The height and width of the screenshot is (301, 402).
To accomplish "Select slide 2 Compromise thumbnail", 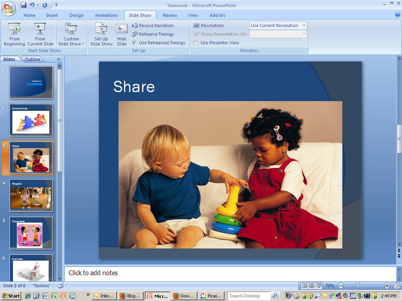I will click(31, 120).
